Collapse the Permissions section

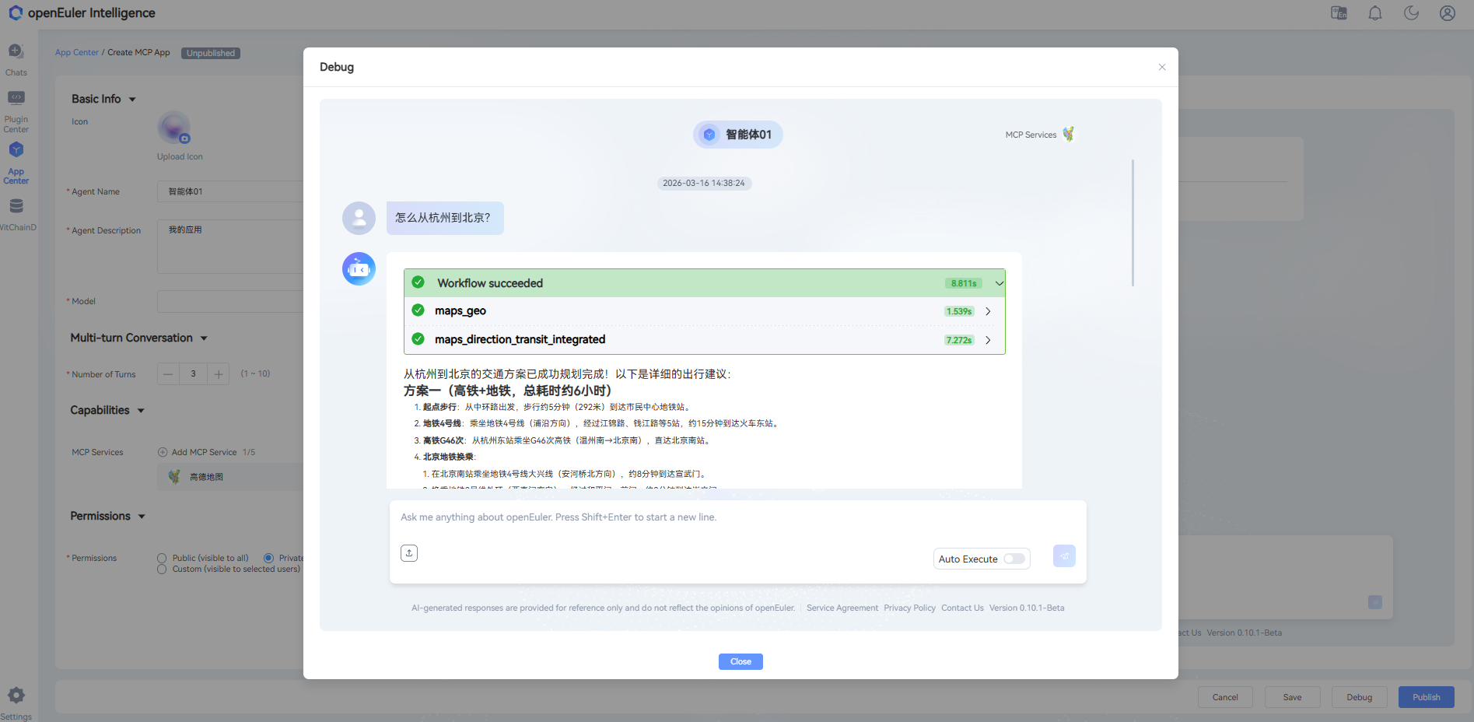[142, 517]
